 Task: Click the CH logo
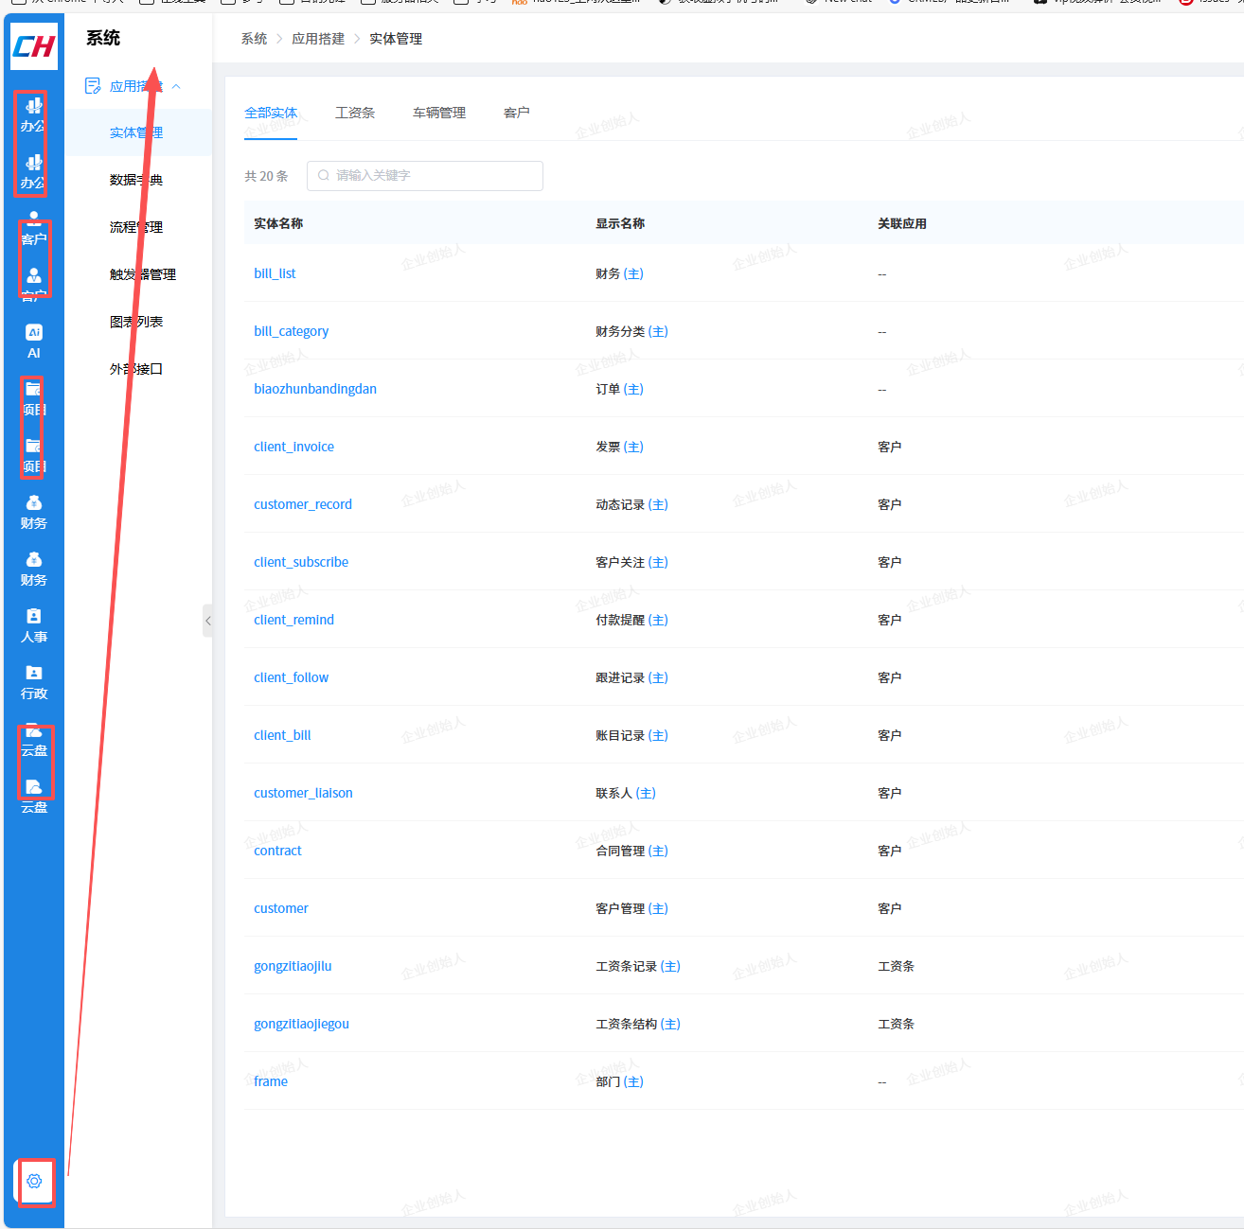tap(34, 46)
